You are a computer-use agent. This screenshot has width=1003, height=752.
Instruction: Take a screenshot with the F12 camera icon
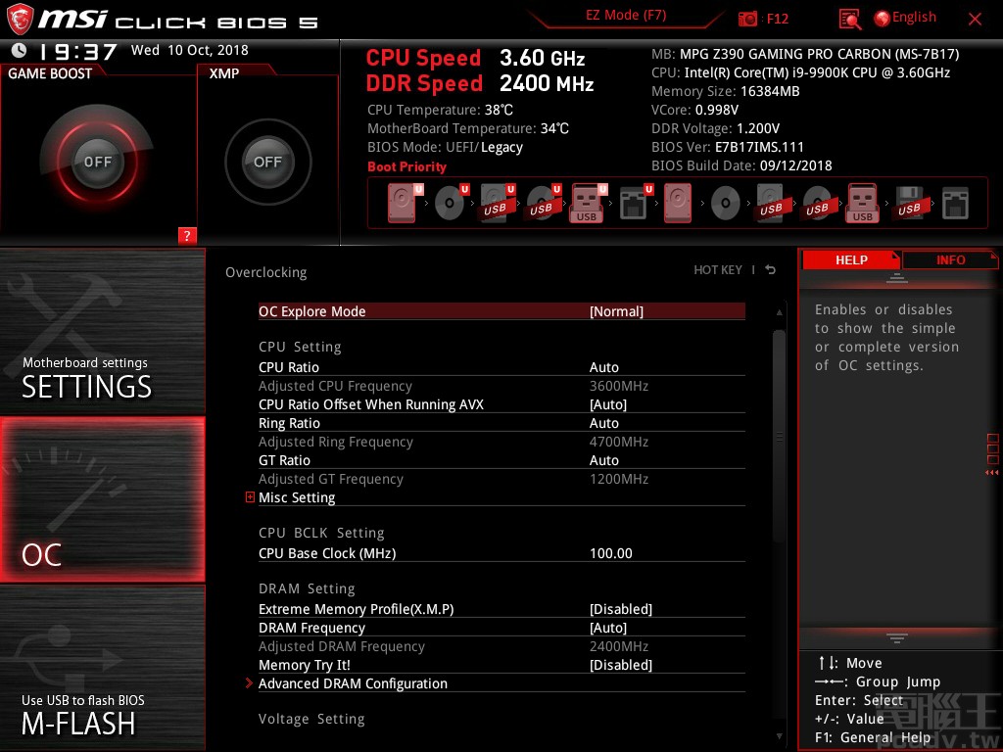pyautogui.click(x=747, y=19)
